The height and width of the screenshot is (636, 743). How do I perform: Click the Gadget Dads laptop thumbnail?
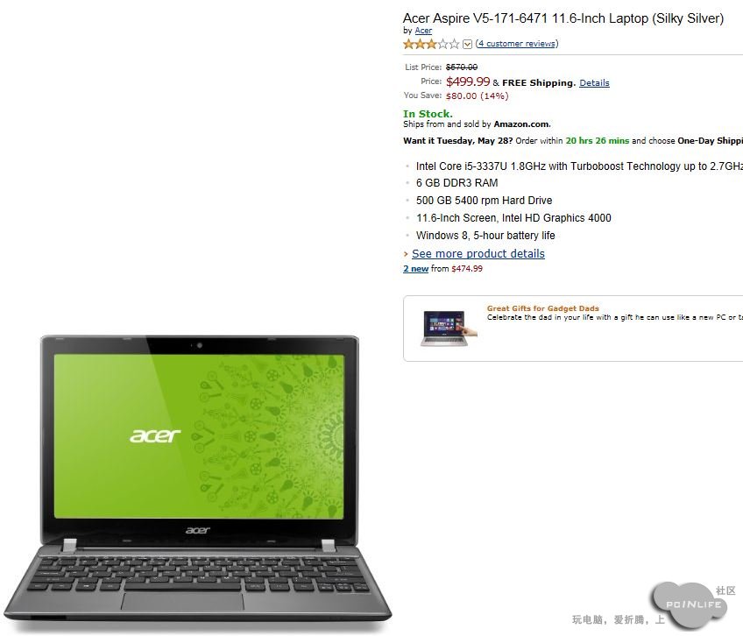tap(449, 328)
